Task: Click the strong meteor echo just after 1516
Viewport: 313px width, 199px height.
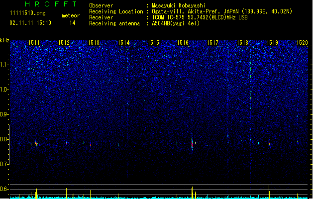Action: [192, 142]
